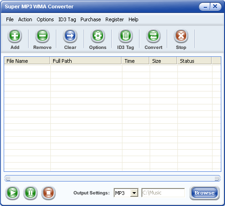This screenshot has width=225, height=206.
Task: Clear the file list with Clear icon
Action: (x=70, y=36)
